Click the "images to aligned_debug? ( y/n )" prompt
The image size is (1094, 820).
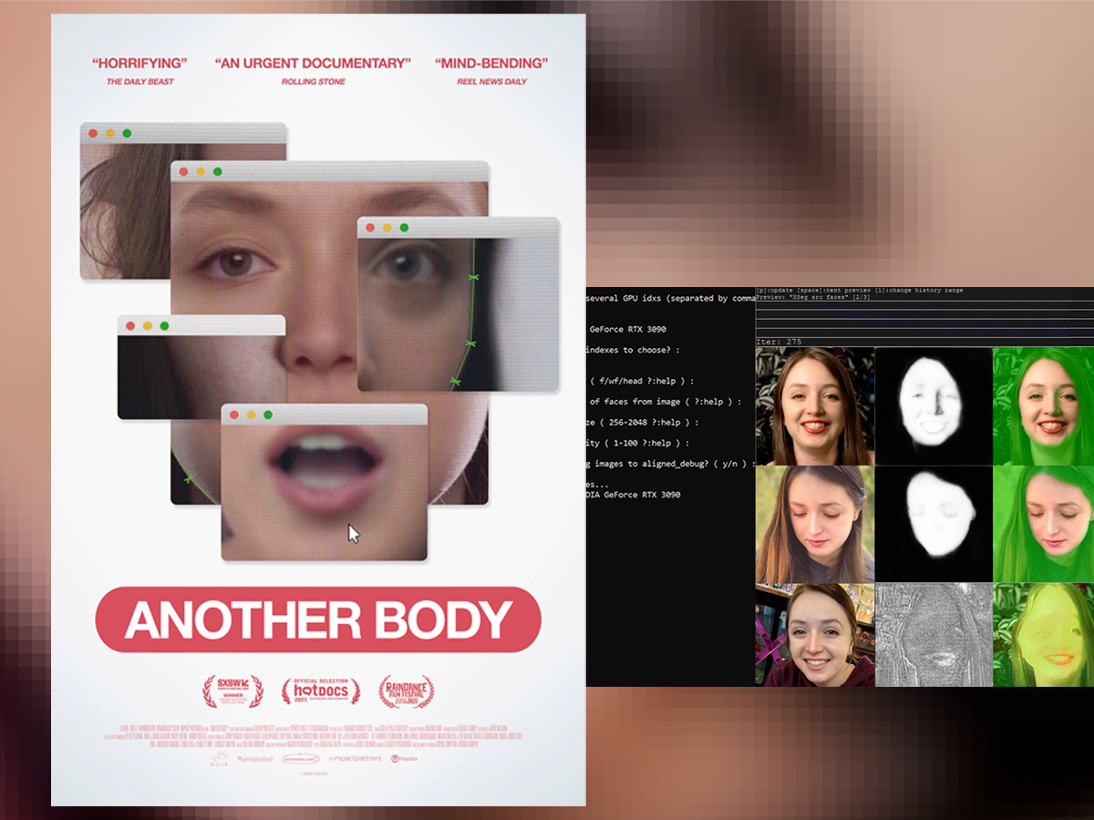tap(672, 464)
